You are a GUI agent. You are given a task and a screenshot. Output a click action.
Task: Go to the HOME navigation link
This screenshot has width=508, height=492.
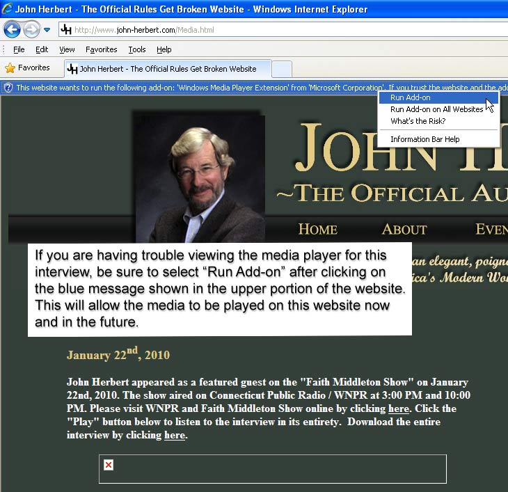[317, 229]
